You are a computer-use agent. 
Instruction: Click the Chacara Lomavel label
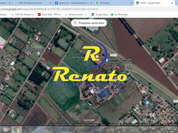pos(32,50)
